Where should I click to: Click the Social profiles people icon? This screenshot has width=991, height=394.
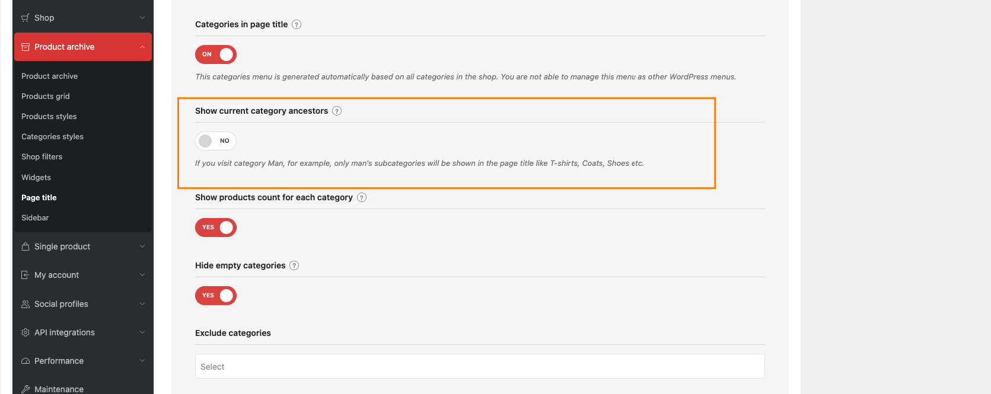click(x=26, y=304)
